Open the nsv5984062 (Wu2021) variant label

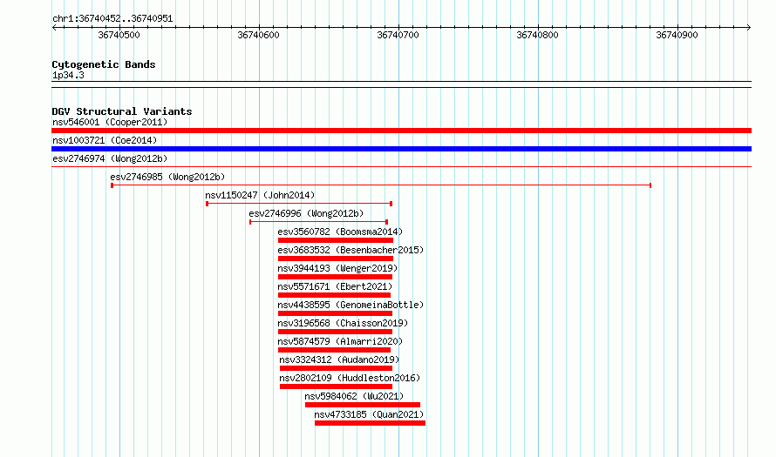tap(354, 396)
